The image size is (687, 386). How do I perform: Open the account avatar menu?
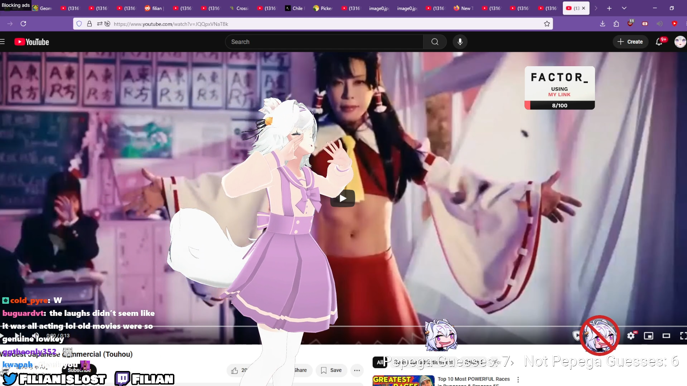680,42
